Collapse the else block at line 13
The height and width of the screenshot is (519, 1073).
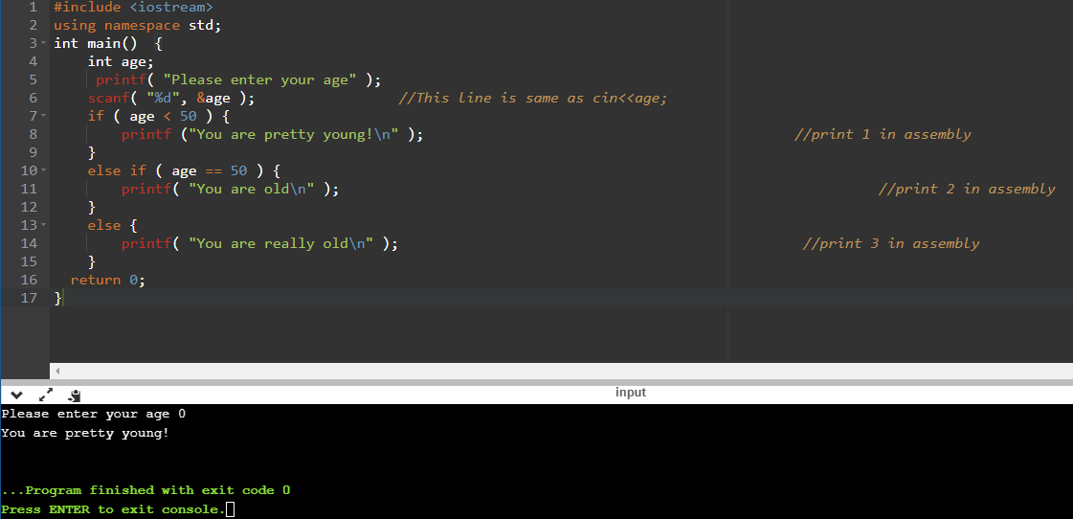(43, 225)
